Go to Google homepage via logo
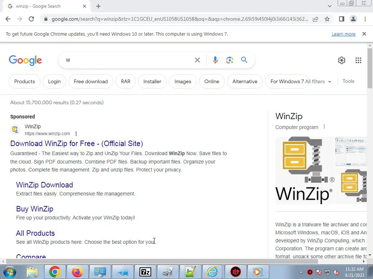This screenshot has width=373, height=279. (x=25, y=60)
